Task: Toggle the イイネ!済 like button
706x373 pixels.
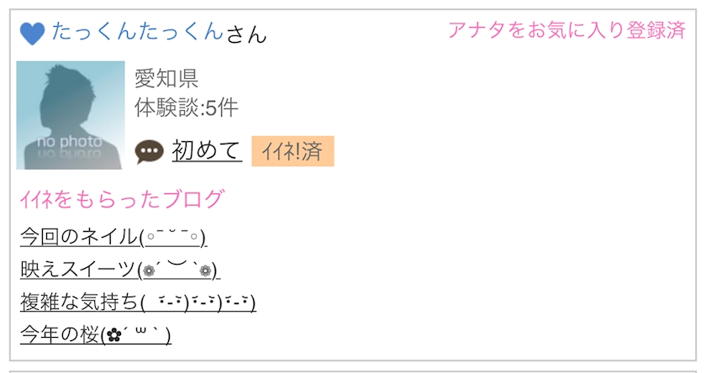Action: click(x=292, y=151)
